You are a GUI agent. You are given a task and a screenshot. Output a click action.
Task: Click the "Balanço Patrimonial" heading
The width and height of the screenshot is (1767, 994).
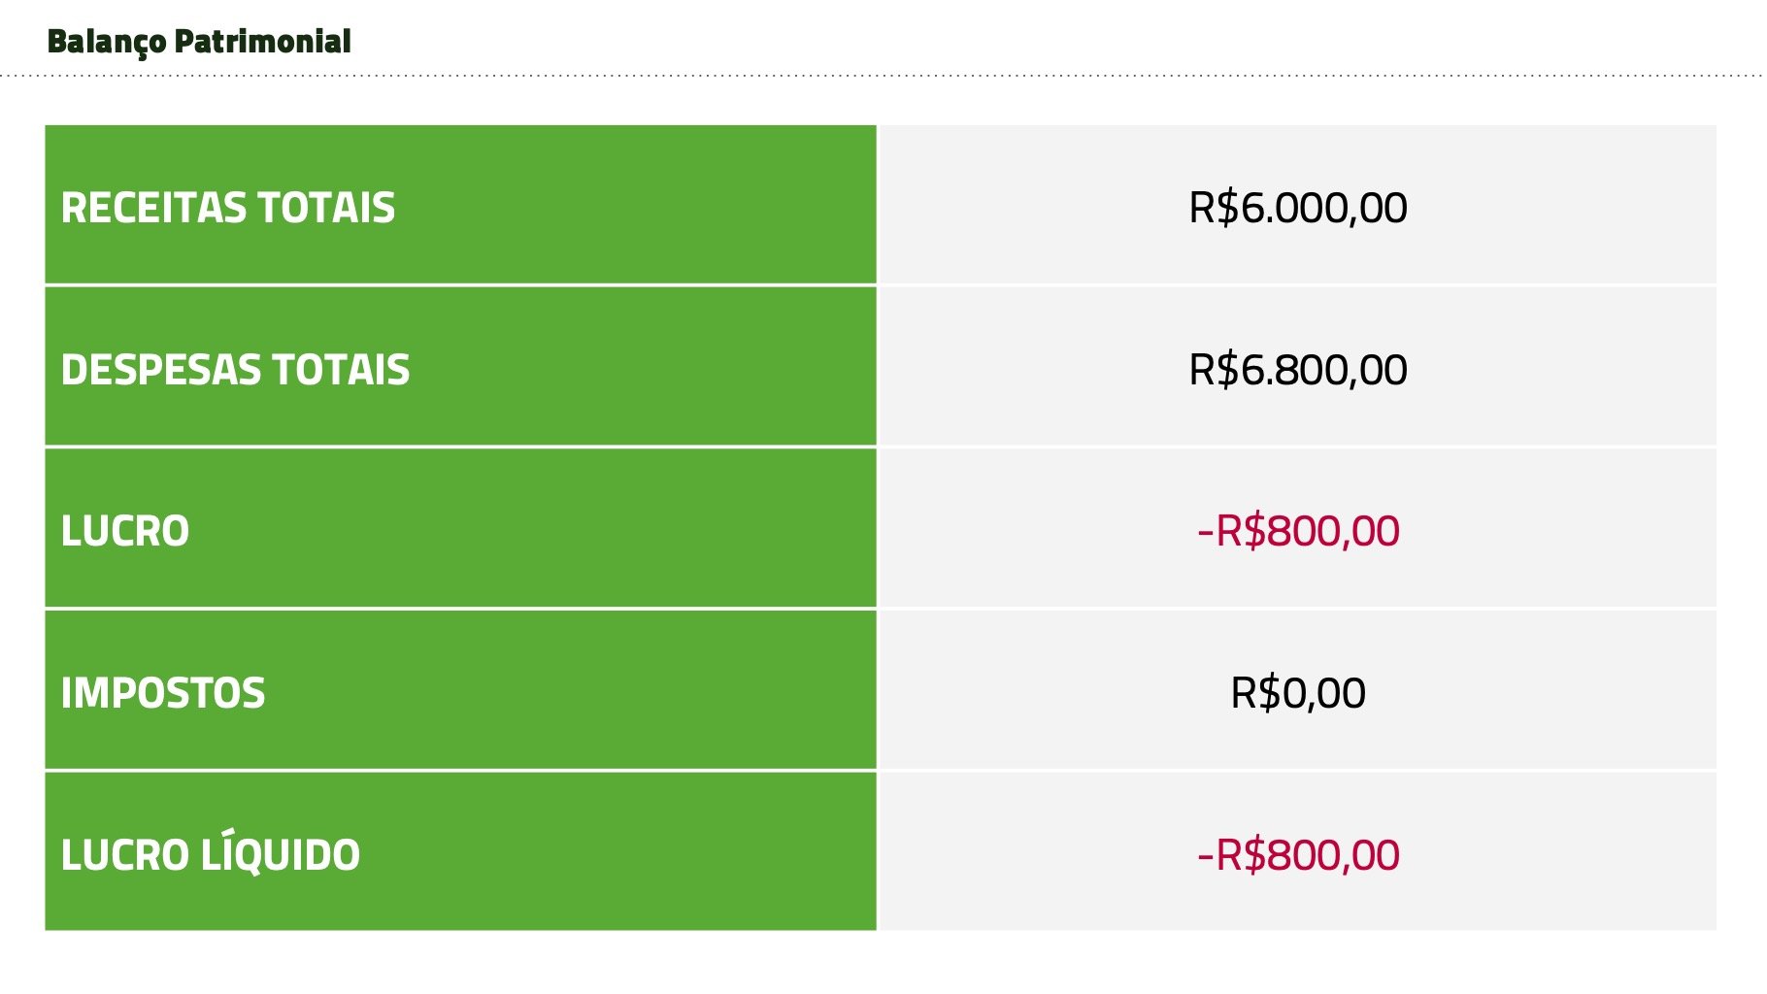tap(199, 42)
